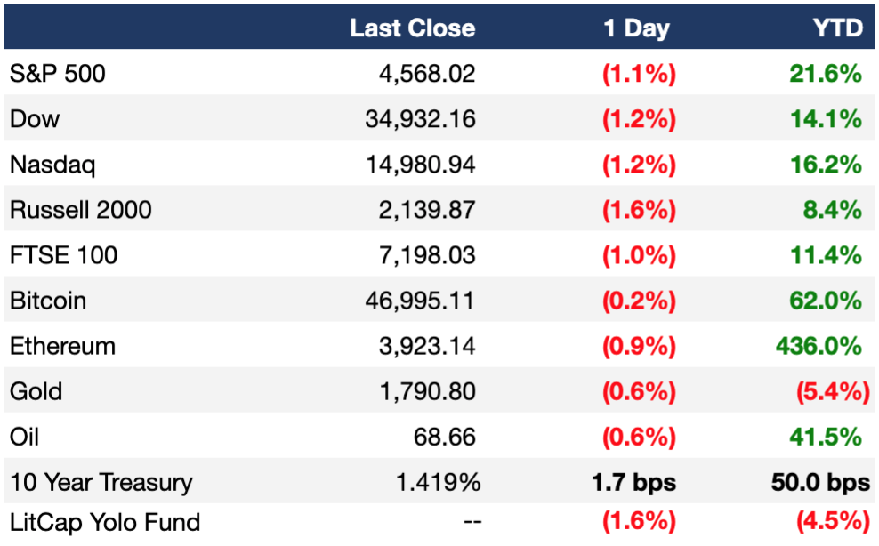Select the 50.0 bps YTD cell
Image resolution: width=879 pixels, height=546 pixels.
(820, 482)
